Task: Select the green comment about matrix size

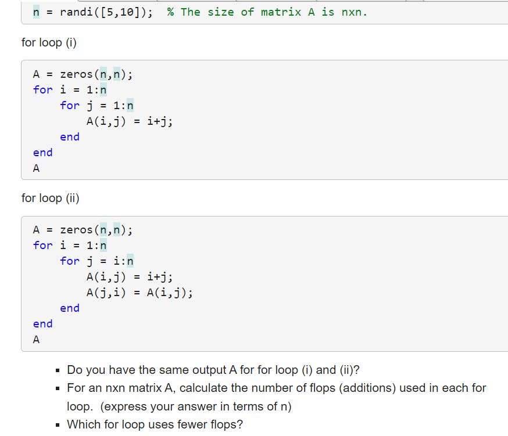Action: click(265, 12)
